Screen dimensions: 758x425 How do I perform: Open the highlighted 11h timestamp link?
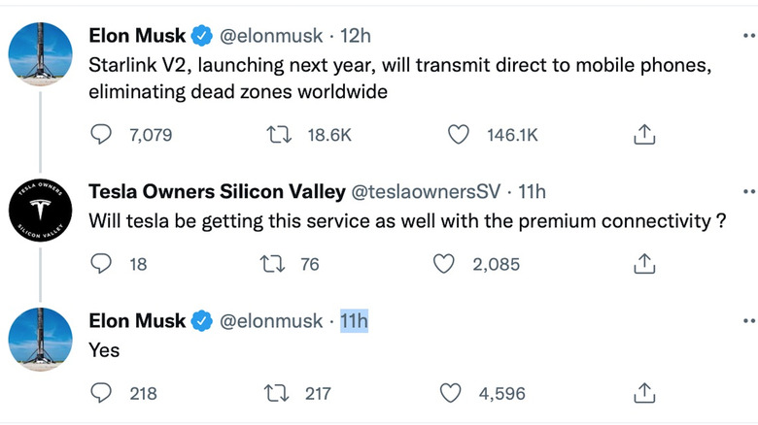[355, 320]
